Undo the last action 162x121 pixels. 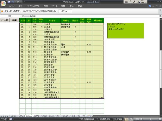click(x=13, y=2)
